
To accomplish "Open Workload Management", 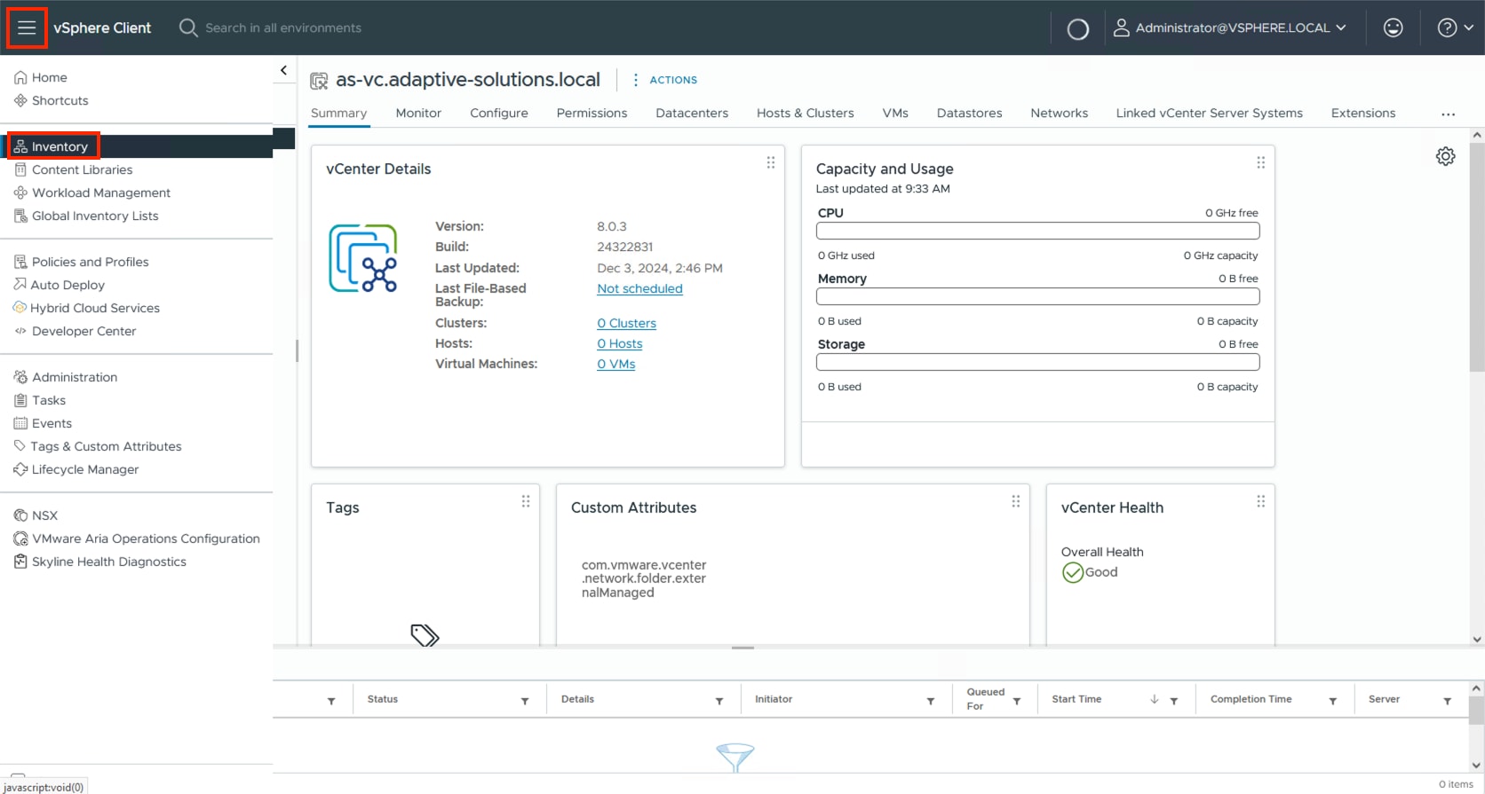I will (x=92, y=193).
